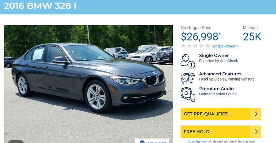The height and width of the screenshot is (143, 276).
Task: Click the dark gray pill overlay on photo
Action: 16,142
